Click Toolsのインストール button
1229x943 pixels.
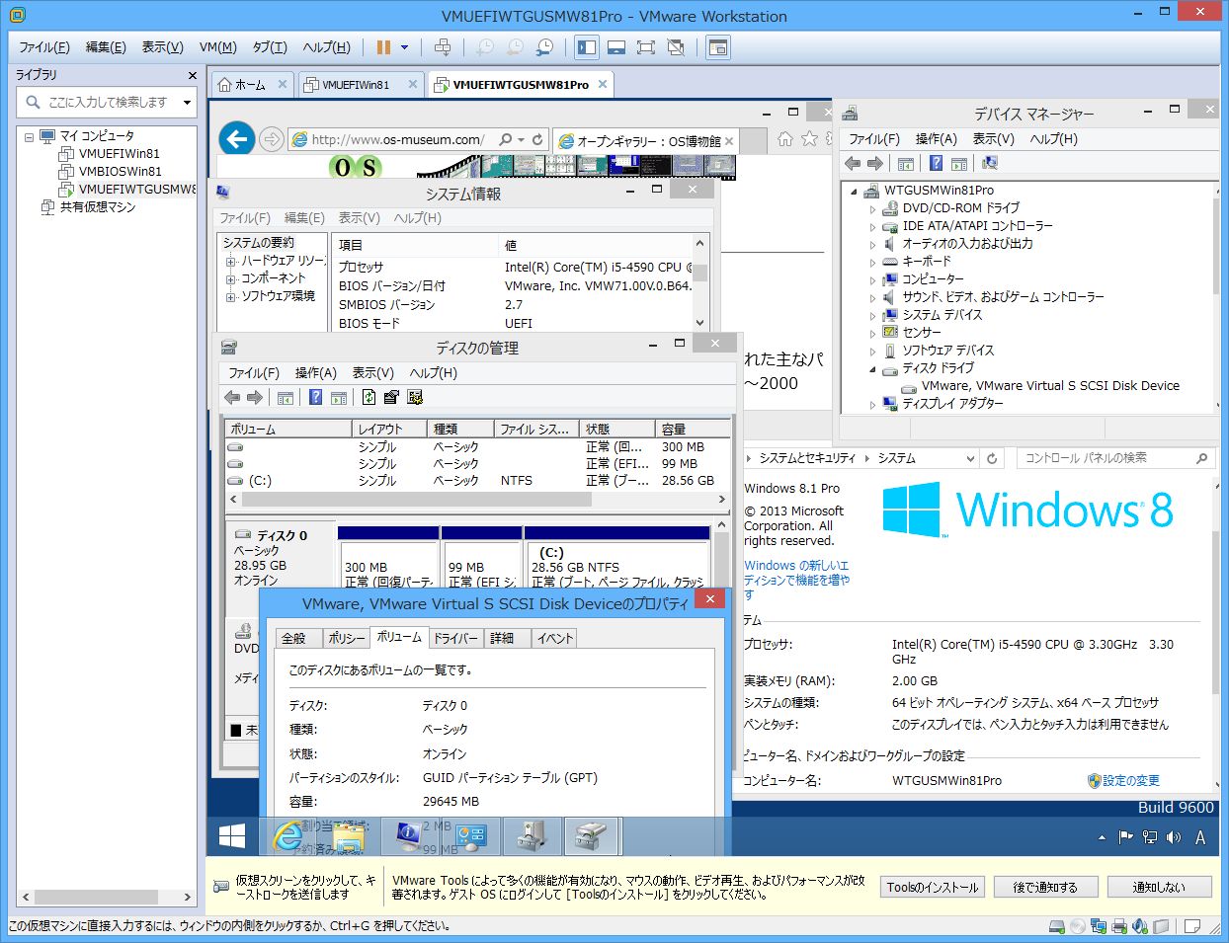point(933,887)
